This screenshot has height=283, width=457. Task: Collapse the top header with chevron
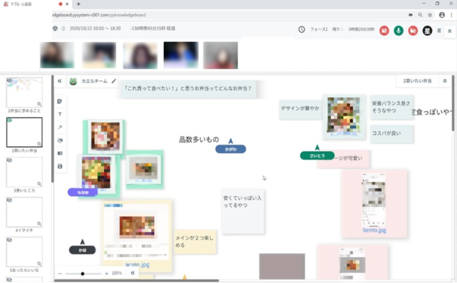tap(449, 31)
